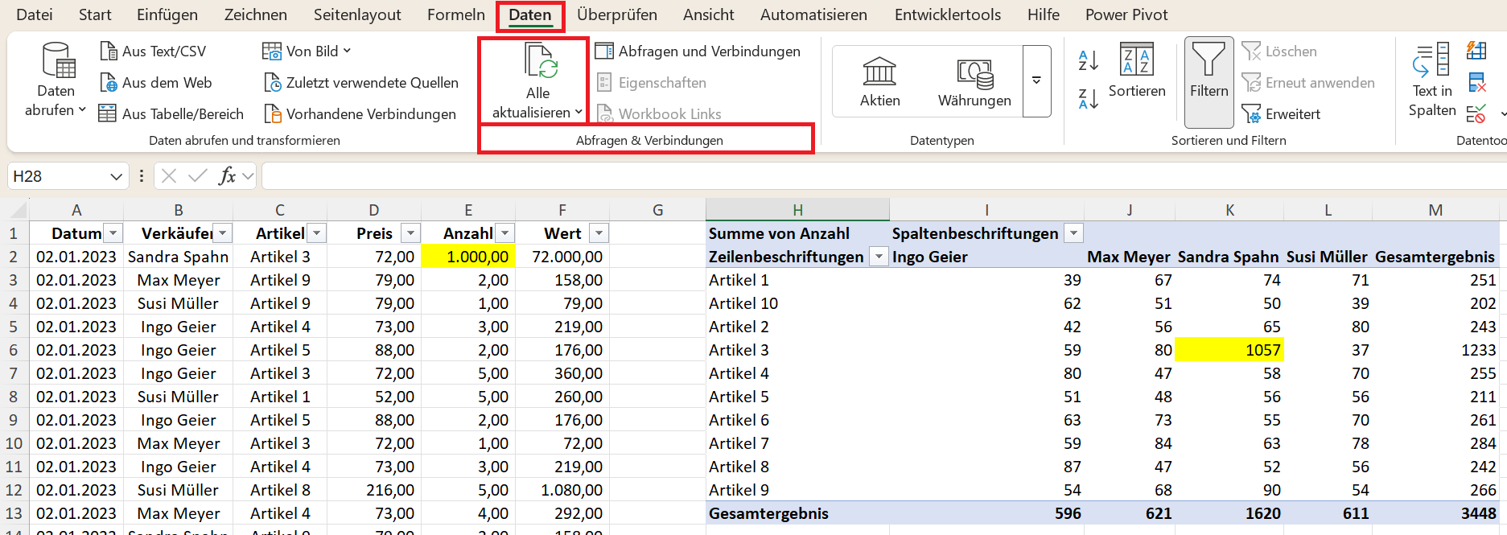1507x535 pixels.
Task: Click Vorhandene Verbindungen button
Action: [x=360, y=114]
